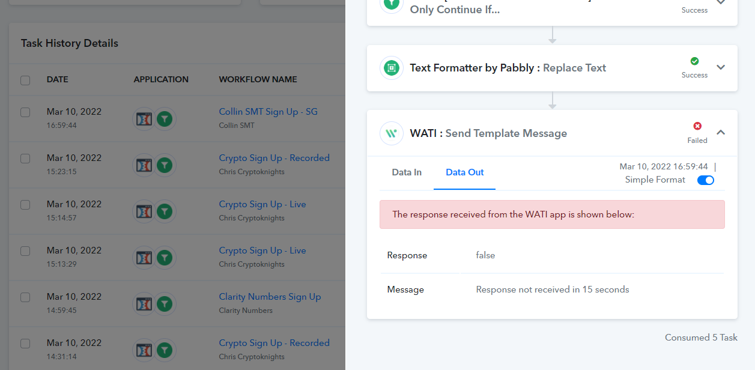Click the filter icon in Collin SMT row
The image size is (755, 370).
click(165, 119)
